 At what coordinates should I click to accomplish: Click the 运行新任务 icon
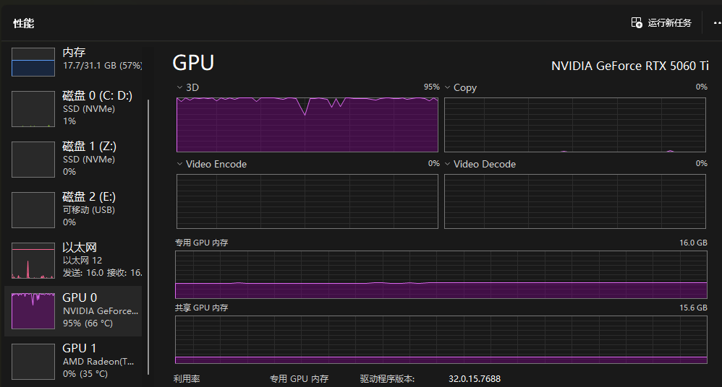637,23
